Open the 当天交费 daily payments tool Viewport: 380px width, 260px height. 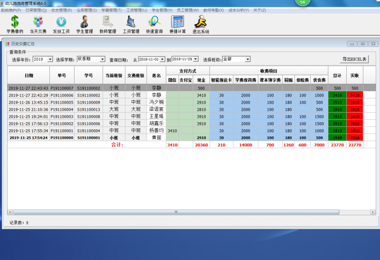pos(38,24)
